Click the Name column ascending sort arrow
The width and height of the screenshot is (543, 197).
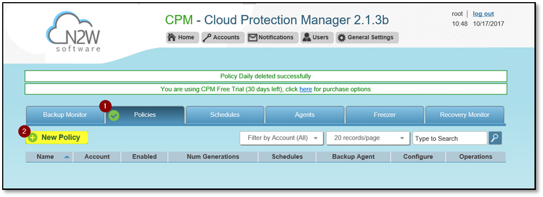(x=67, y=157)
